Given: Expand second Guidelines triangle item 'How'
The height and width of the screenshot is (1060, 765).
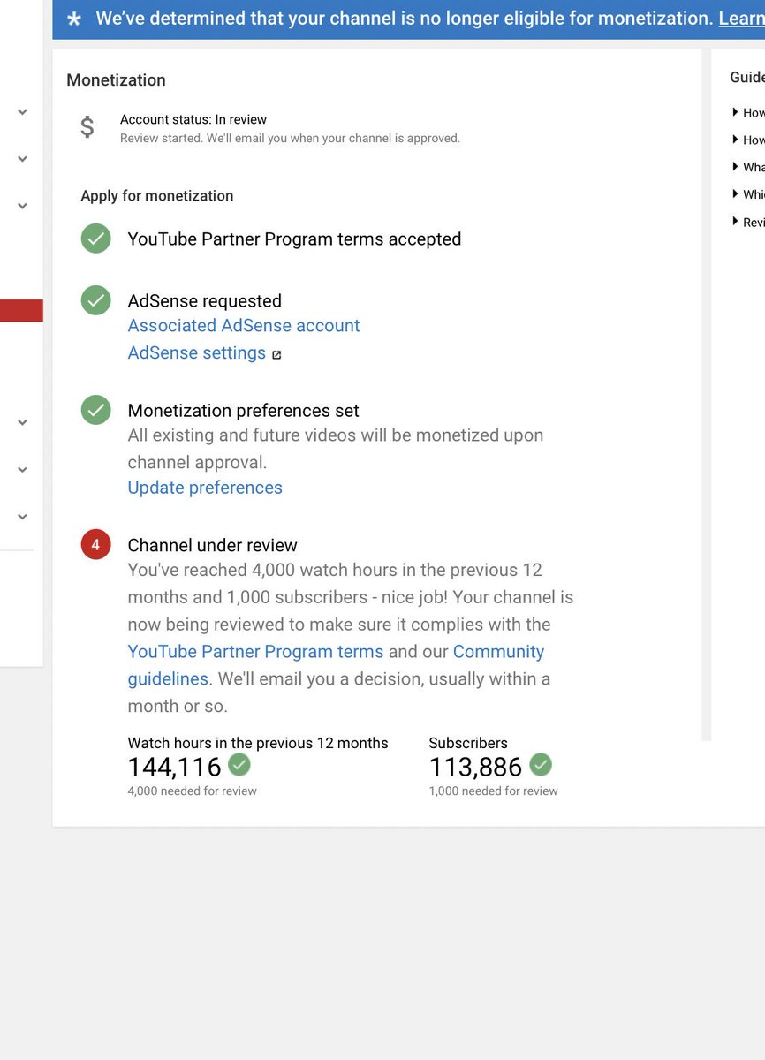Looking at the screenshot, I should pyautogui.click(x=735, y=140).
